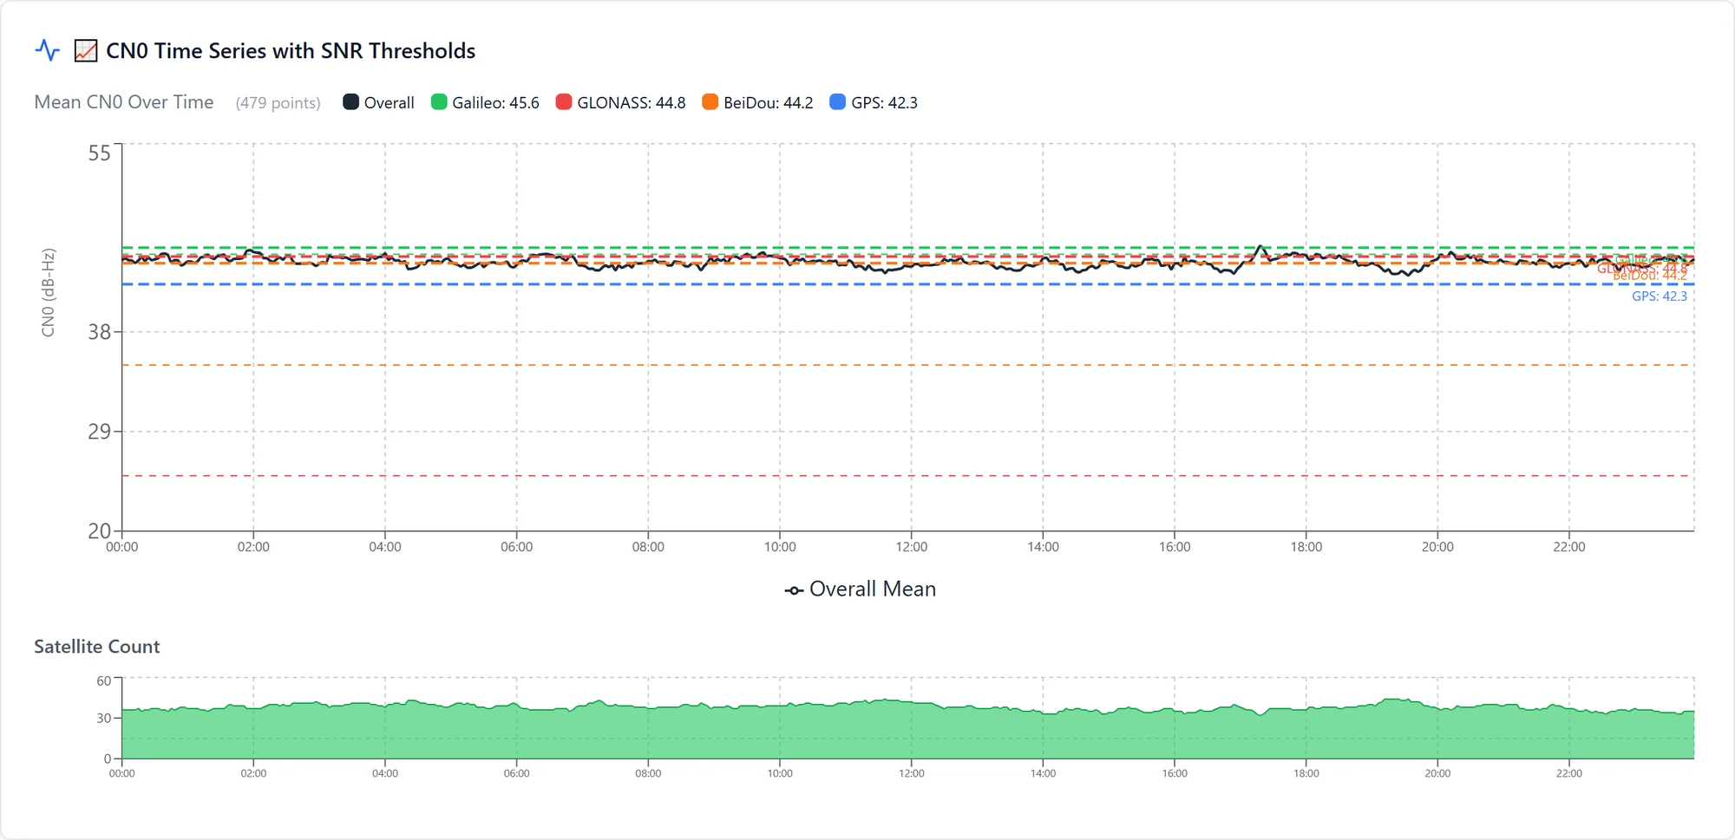
Task: Click the 60 value on satellite count axis
Action: pos(104,681)
